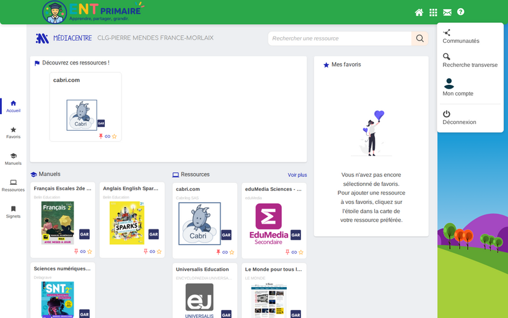Click CLG-PIERRE MENDES FRANCE-MORLAIX text
Image resolution: width=508 pixels, height=318 pixels.
(155, 38)
